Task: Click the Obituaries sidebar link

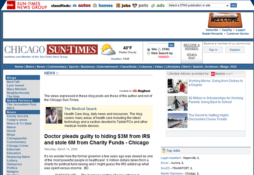Action: tap(14, 164)
